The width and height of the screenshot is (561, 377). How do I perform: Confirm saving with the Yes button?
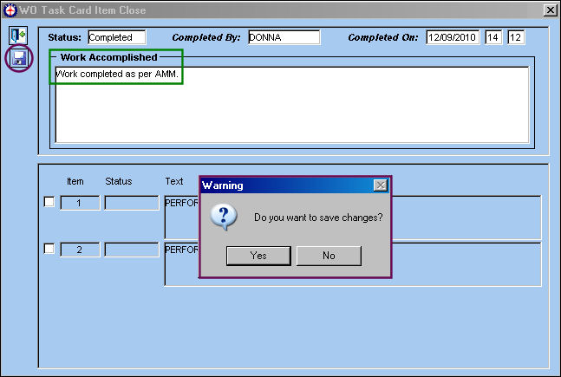click(258, 256)
